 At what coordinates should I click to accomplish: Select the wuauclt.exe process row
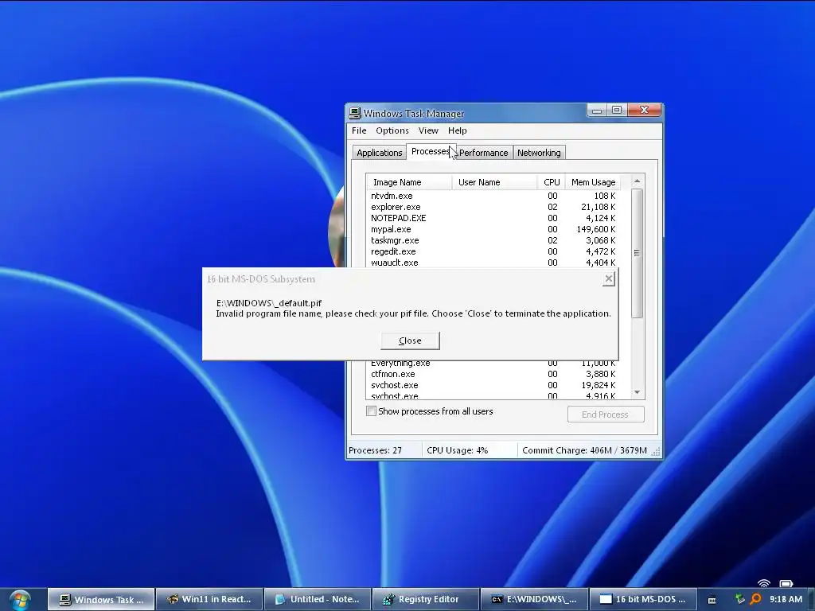click(493, 263)
